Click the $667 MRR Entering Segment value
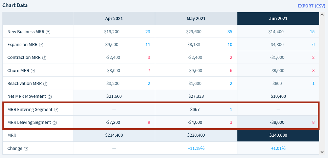 click(x=195, y=109)
